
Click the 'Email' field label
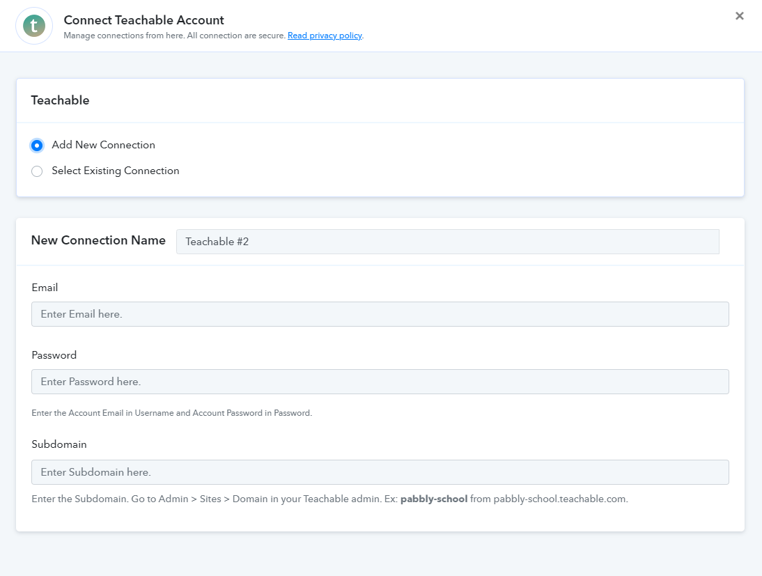pos(45,288)
